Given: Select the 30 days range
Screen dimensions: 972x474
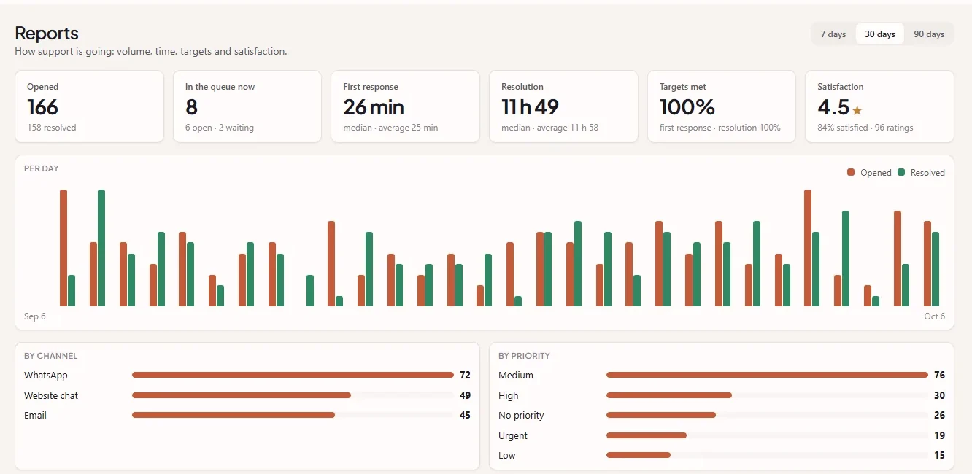Looking at the screenshot, I should 880,34.
